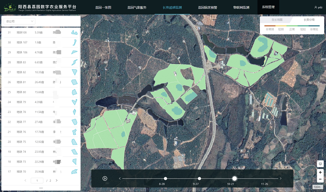Open the map layers switcher icon

click(x=320, y=163)
